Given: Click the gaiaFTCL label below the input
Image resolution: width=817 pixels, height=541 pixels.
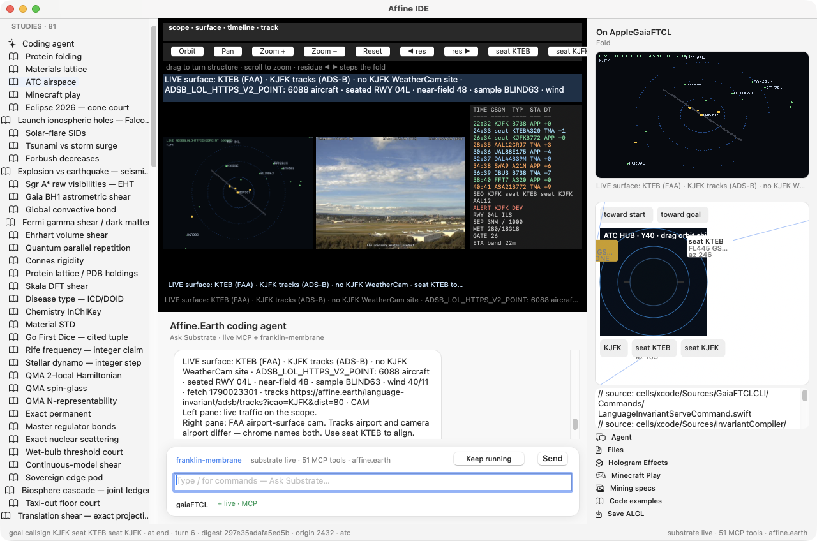Looking at the screenshot, I should (192, 504).
